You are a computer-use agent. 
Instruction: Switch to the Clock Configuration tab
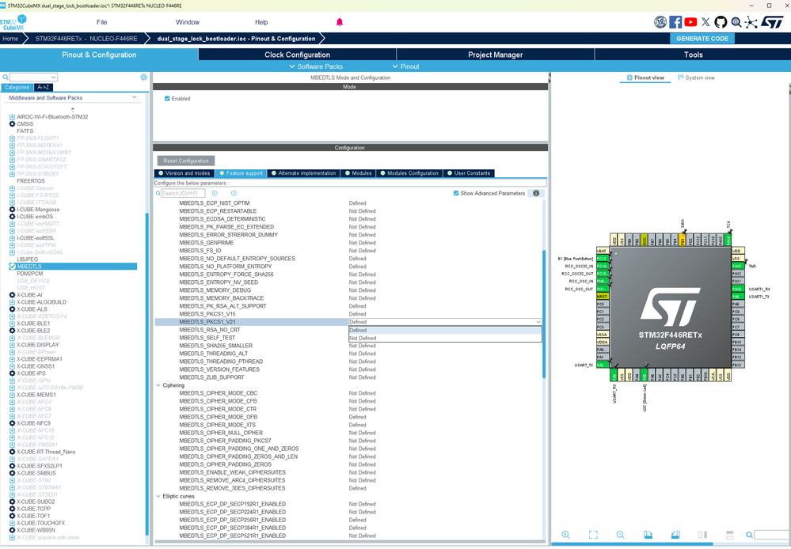(297, 55)
